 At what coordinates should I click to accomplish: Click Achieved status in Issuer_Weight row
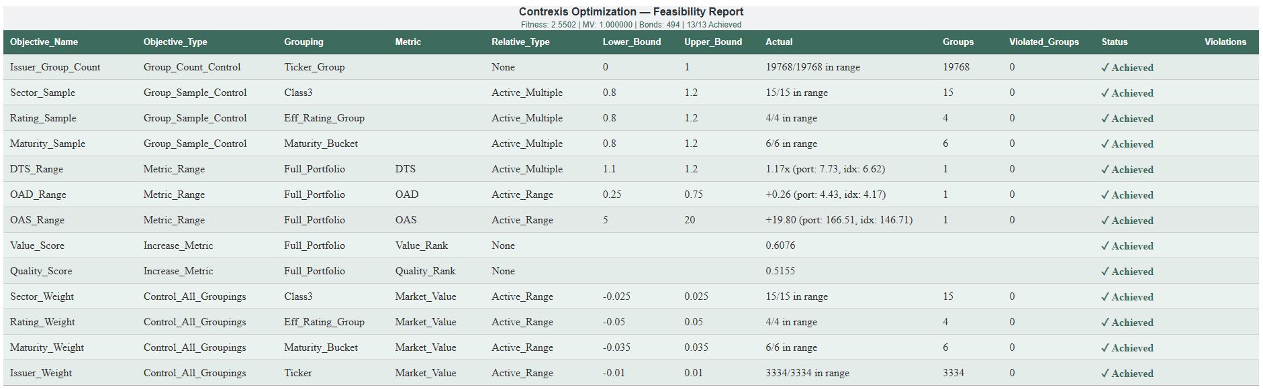[1127, 373]
